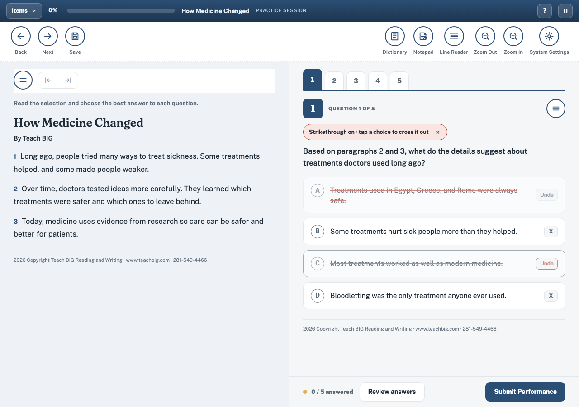579x407 pixels.
Task: Click the '0 / 5 answered' status
Action: pos(332,392)
